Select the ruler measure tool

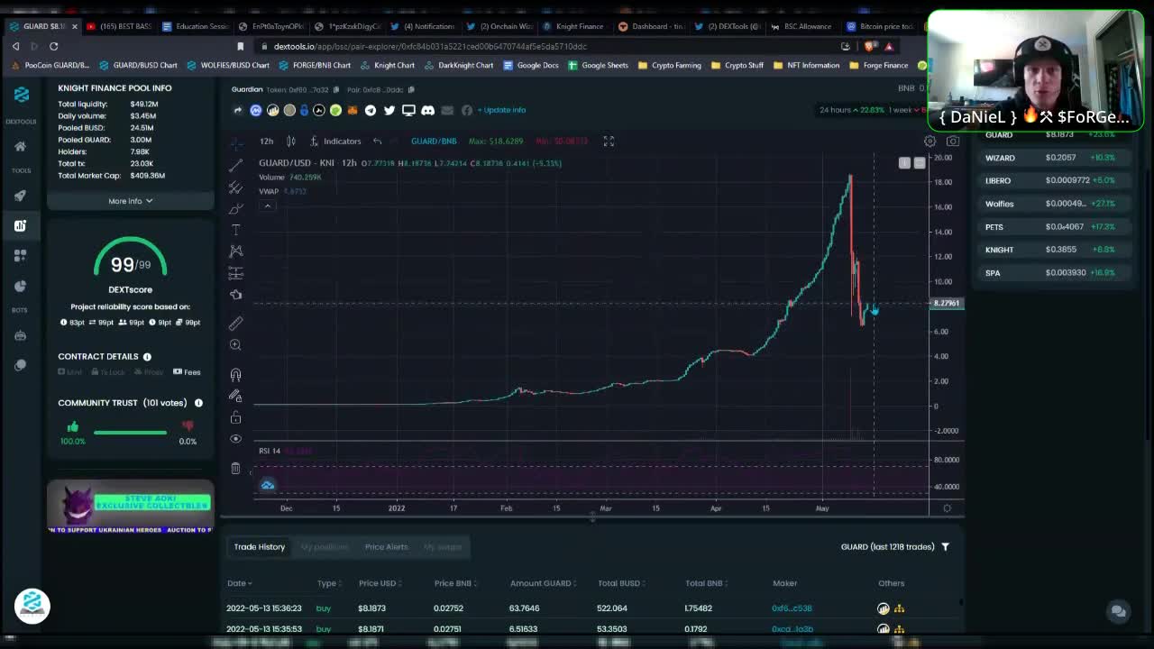[x=235, y=323]
